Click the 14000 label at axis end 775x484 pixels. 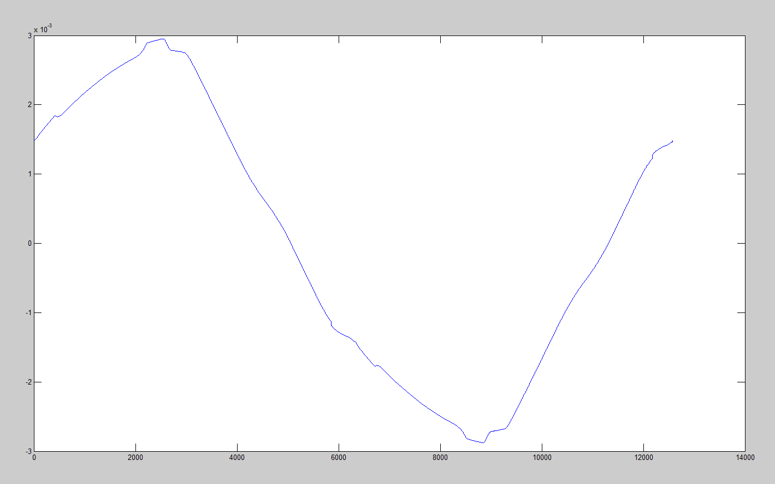tap(745, 458)
